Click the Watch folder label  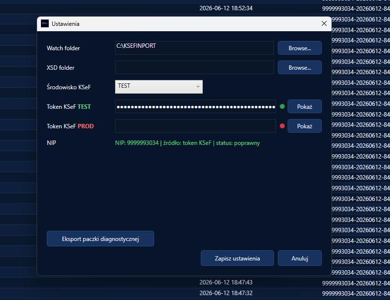coord(63,48)
